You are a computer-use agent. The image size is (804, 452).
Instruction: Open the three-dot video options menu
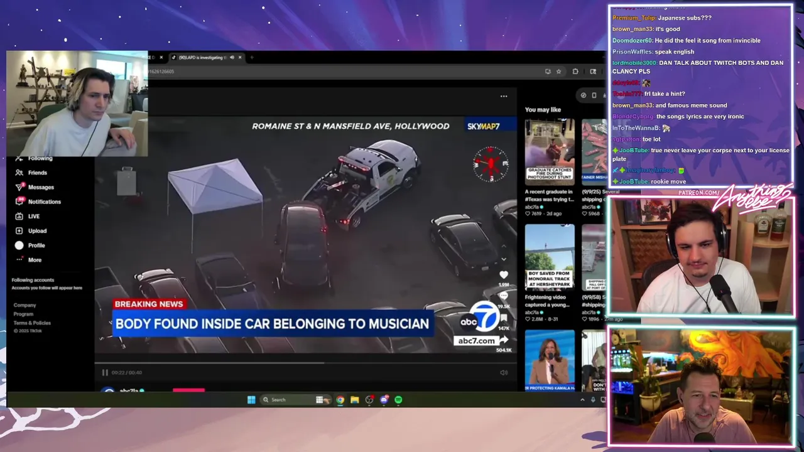(504, 96)
